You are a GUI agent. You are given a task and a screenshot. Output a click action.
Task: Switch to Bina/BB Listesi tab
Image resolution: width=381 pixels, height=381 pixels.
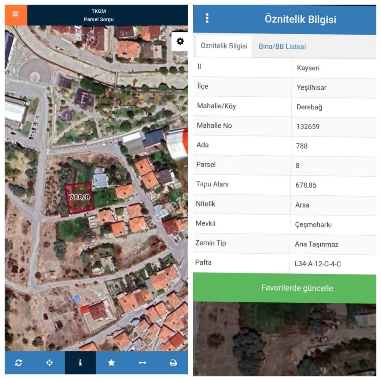pyautogui.click(x=282, y=47)
